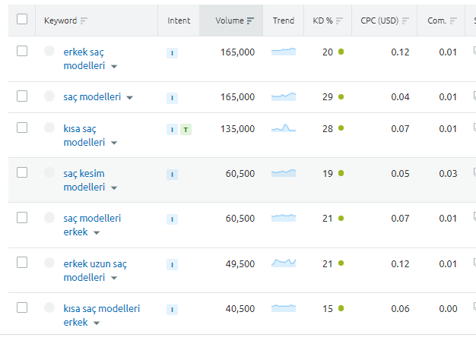
Task: Click the Keyword column sort icon
Action: point(84,20)
